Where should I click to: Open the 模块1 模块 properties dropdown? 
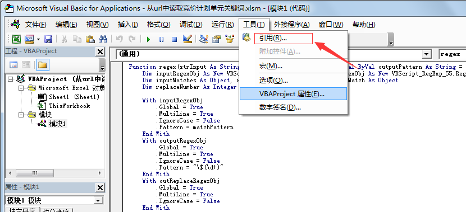(x=98, y=201)
